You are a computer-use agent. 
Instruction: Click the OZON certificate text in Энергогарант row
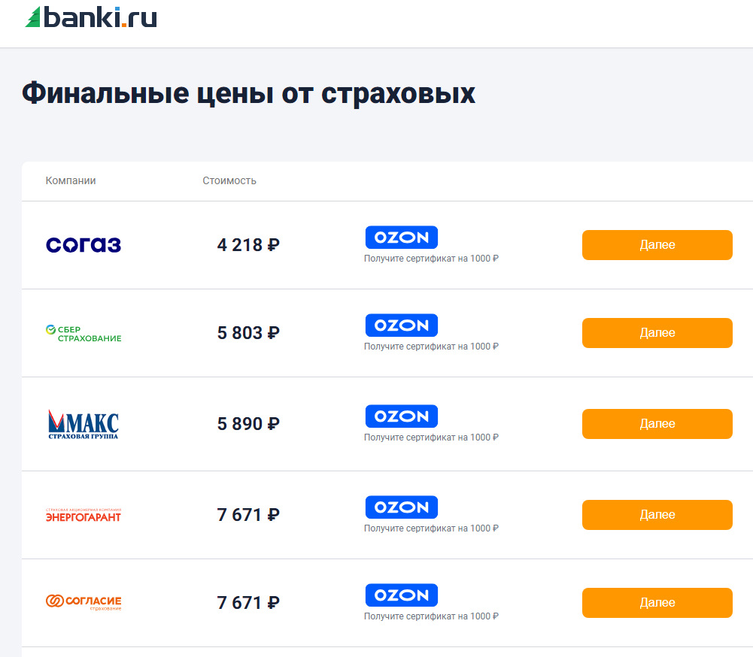431,528
